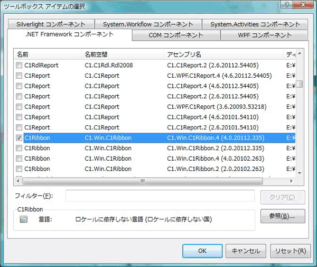Click the vertical scrollbar up arrow
The height and width of the screenshot is (267, 317).
coord(300,53)
